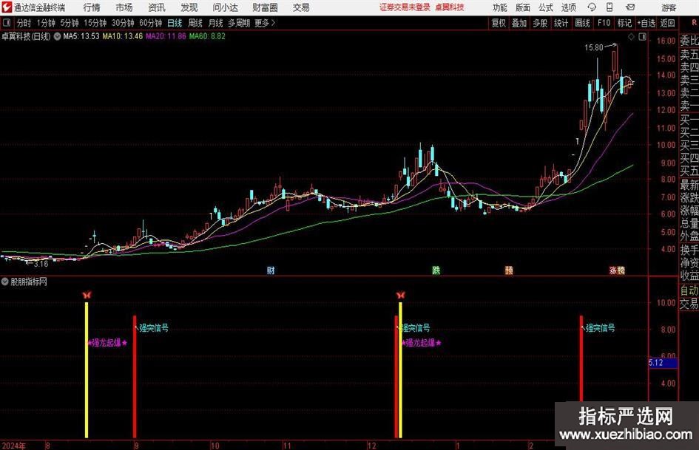Click the 卓翼科技 red stock name in title
Viewport: 699px width, 450px height.
[x=450, y=7]
